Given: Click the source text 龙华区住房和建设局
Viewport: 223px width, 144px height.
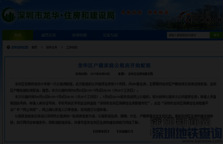Looking at the screenshot, I should tap(140, 74).
